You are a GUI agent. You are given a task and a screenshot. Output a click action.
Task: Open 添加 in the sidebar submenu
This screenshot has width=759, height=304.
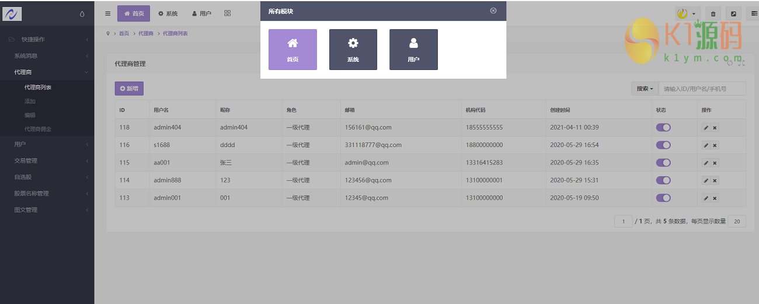tap(30, 102)
